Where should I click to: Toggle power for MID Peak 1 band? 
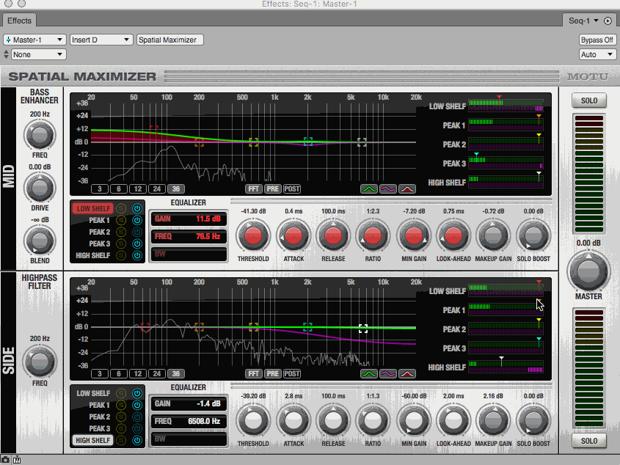point(137,220)
